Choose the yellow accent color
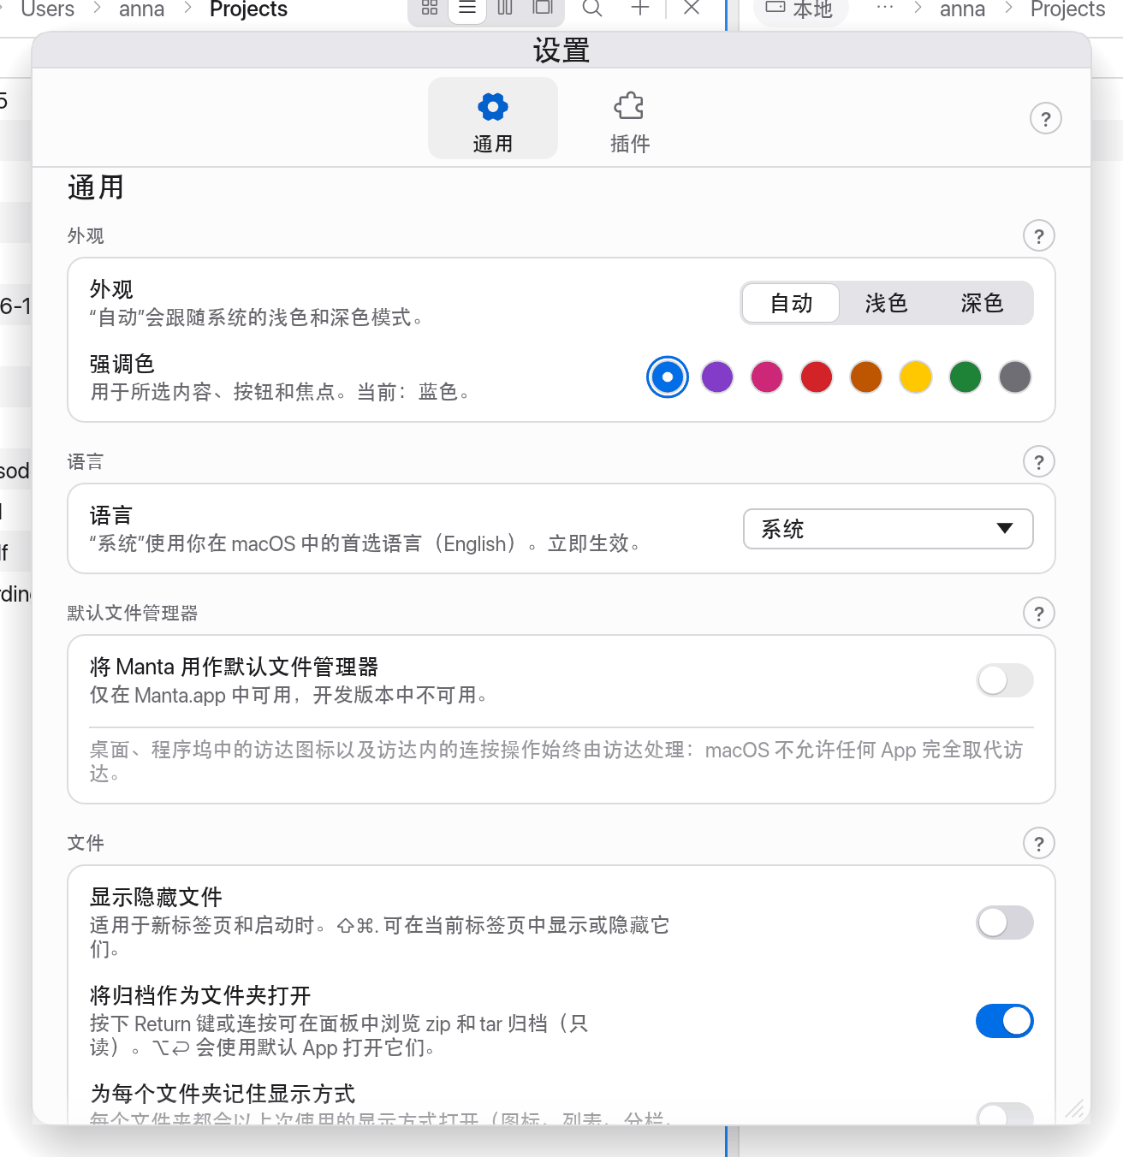 coord(916,377)
